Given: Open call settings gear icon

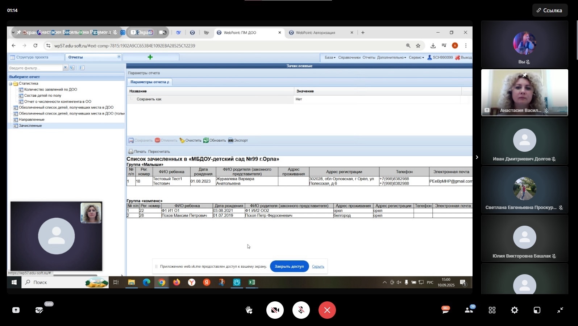Looking at the screenshot, I should tap(515, 310).
